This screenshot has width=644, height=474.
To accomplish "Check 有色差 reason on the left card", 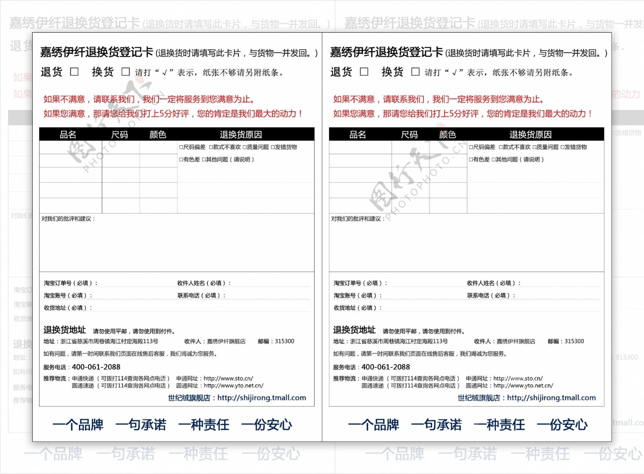I will tap(181, 160).
